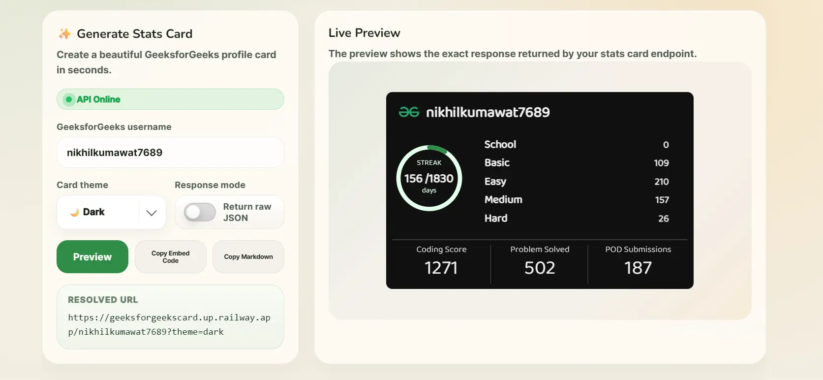Click the POD Submissions label
Screen dimensions: 823x380
638,249
